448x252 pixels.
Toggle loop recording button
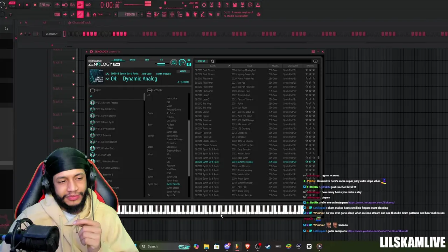click(88, 5)
